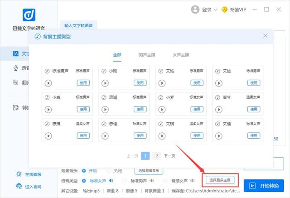Screen dimensions: 290x198
Task: Click speaker icon beside 情感女声
Action: tap(193, 181)
